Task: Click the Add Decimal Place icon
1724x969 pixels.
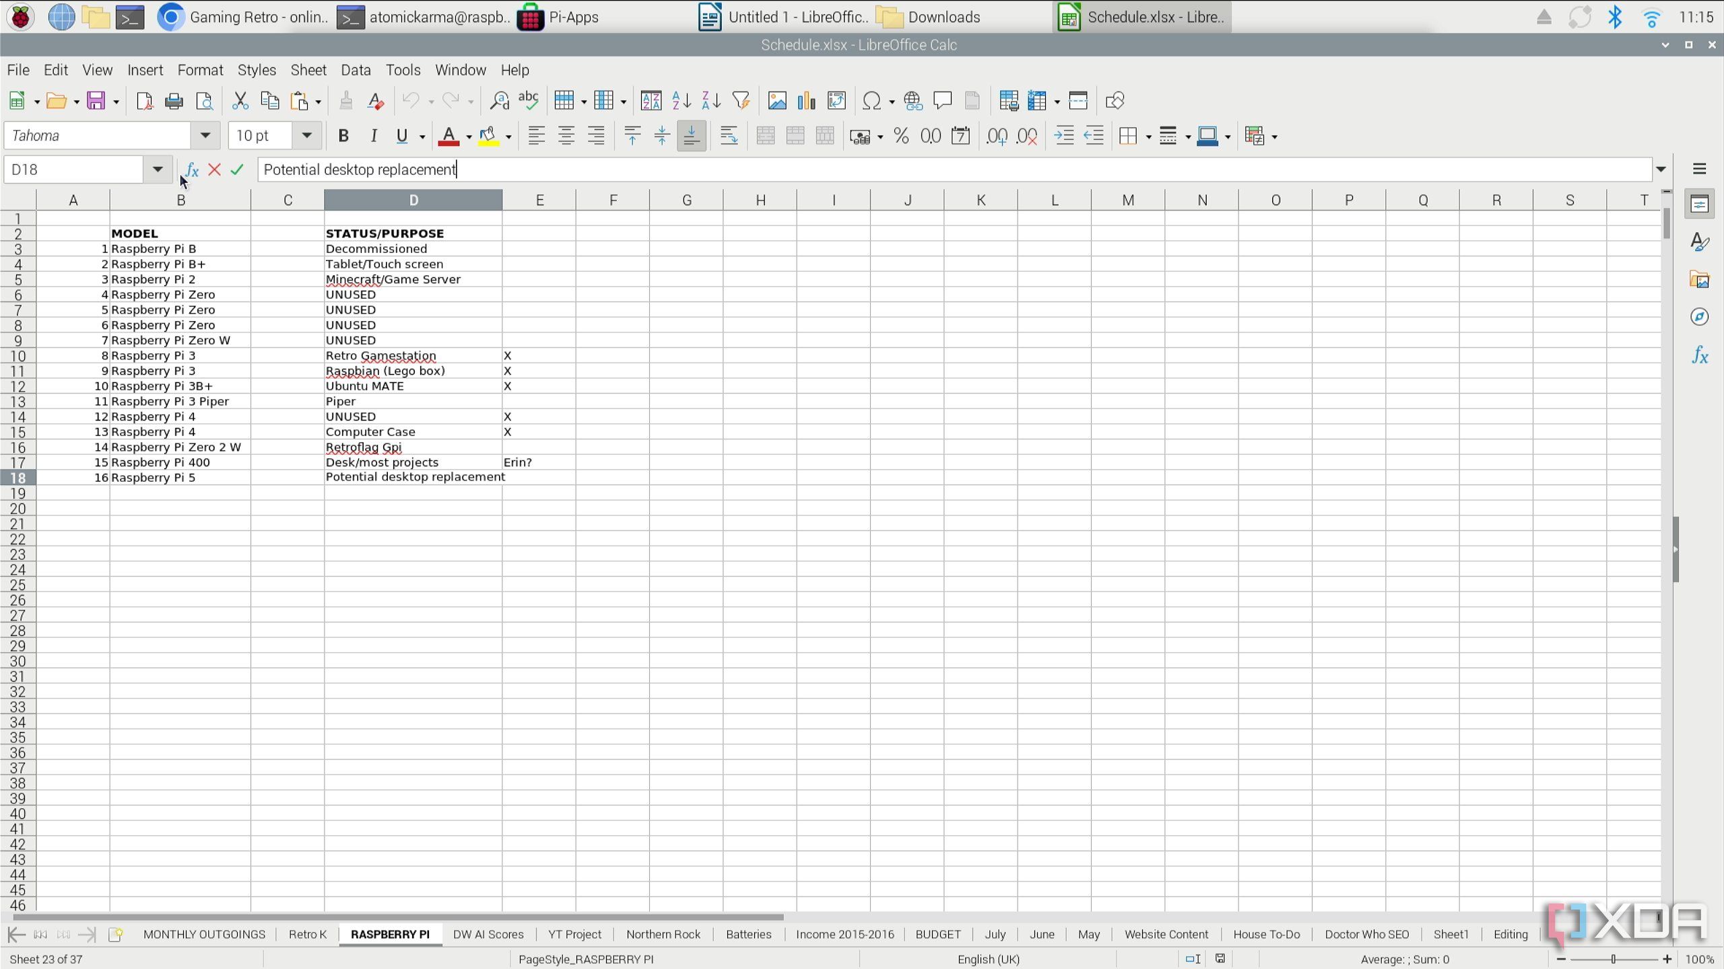Action: (x=997, y=136)
